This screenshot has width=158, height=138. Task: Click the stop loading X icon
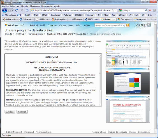coord(22,10)
